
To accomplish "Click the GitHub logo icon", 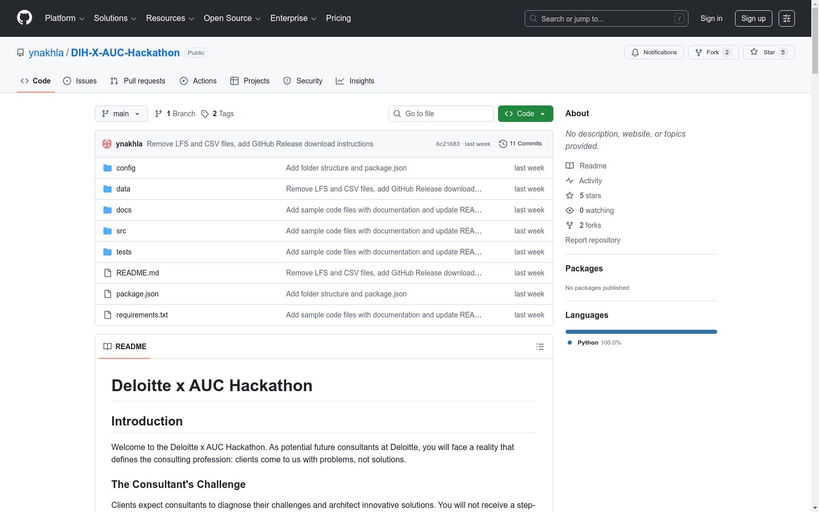I will (25, 18).
